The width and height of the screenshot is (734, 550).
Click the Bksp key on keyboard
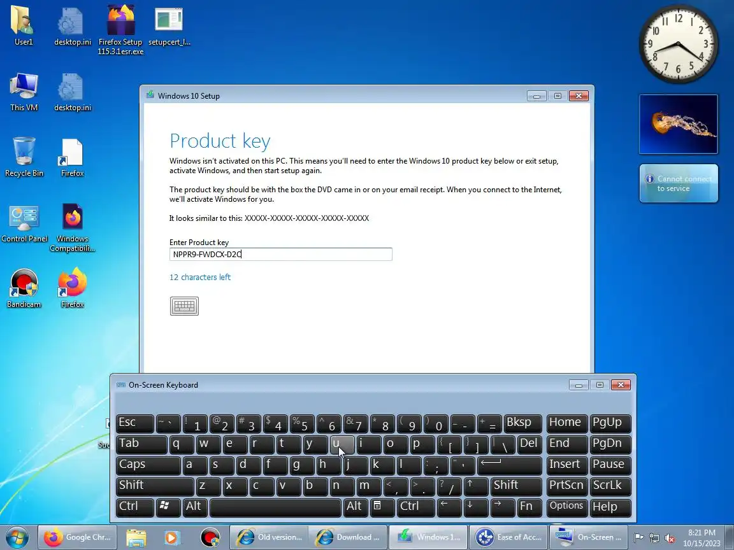click(523, 423)
